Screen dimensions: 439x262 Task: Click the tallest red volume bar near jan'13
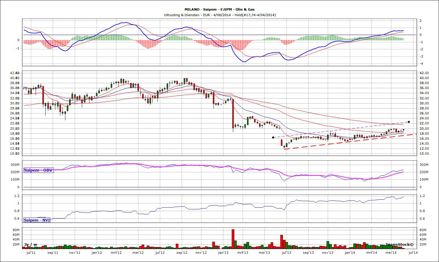coord(233,239)
